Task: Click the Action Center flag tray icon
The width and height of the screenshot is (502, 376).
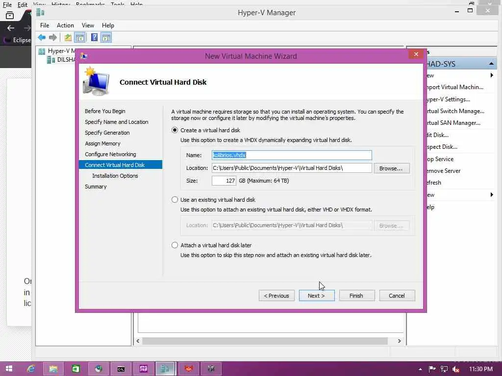Action: (x=432, y=369)
